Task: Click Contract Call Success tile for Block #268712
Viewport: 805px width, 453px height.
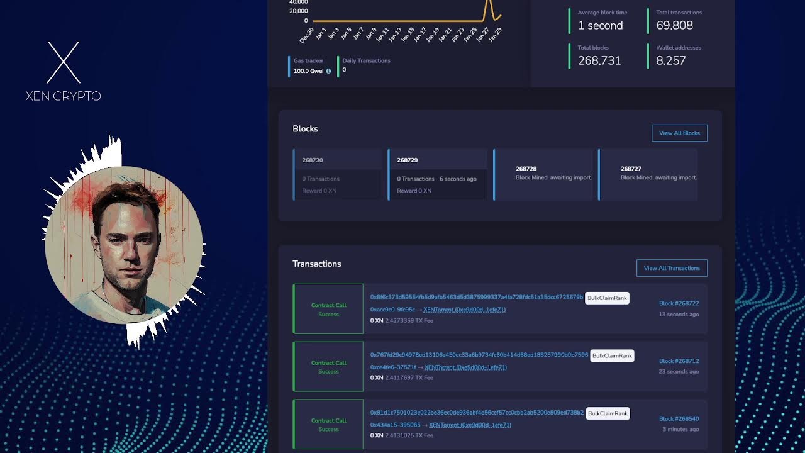Action: point(328,367)
